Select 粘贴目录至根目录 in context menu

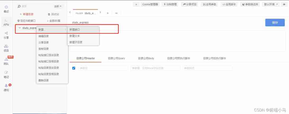(x=52, y=74)
